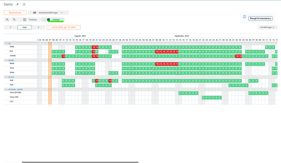Click Återgå till standardvy button

point(260,19)
